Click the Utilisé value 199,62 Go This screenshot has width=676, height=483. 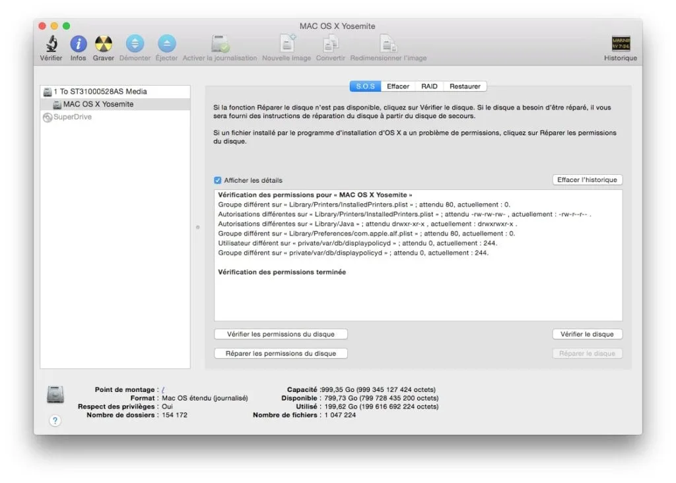[x=382, y=406]
